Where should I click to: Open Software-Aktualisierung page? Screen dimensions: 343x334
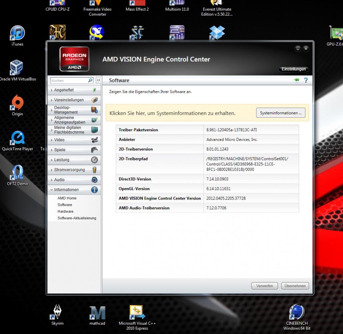coord(77,218)
